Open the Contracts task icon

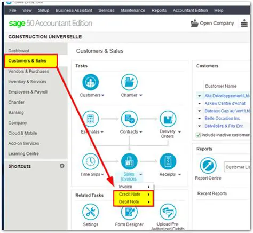coord(129,119)
